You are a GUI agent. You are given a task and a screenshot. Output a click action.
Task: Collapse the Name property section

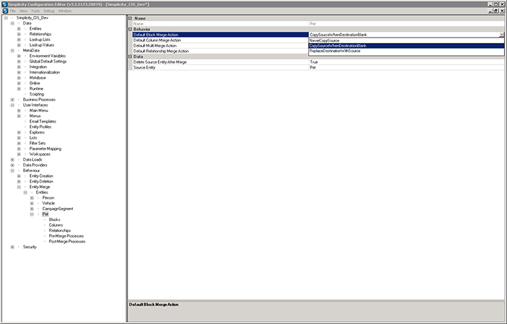130,18
